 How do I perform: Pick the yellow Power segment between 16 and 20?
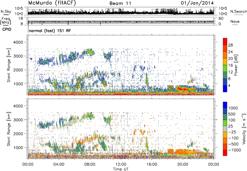(225, 62)
